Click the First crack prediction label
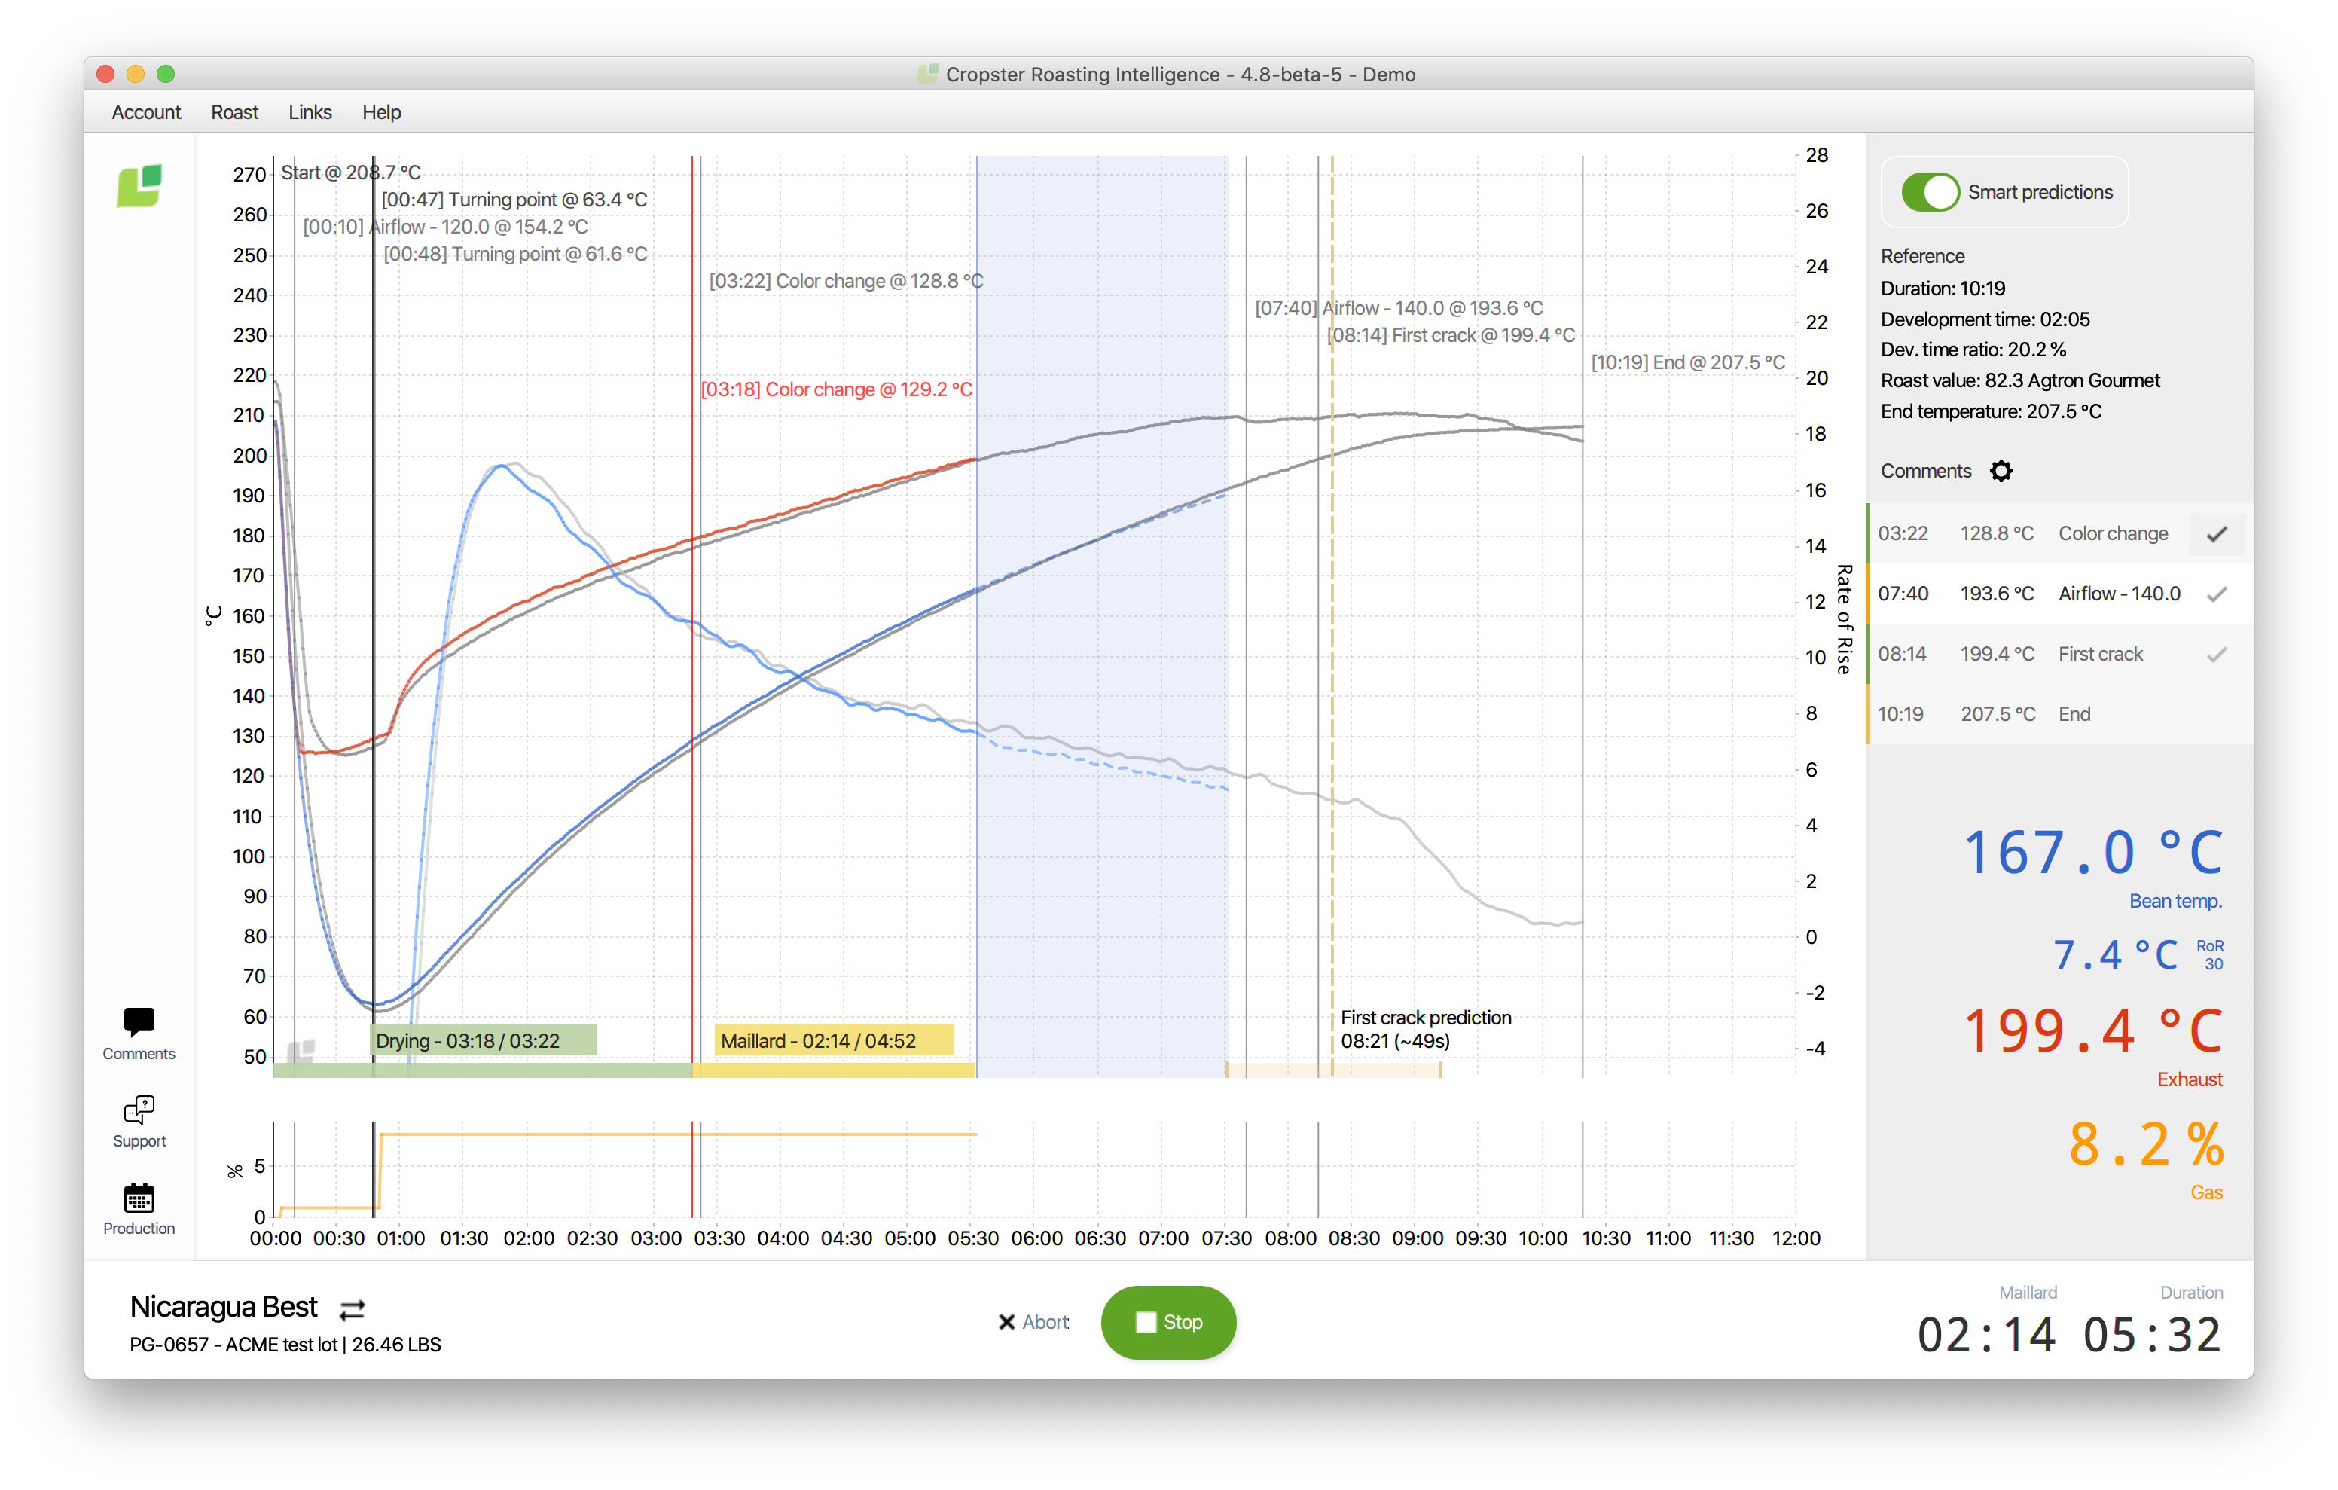The height and width of the screenshot is (1490, 2338). [x=1425, y=1029]
